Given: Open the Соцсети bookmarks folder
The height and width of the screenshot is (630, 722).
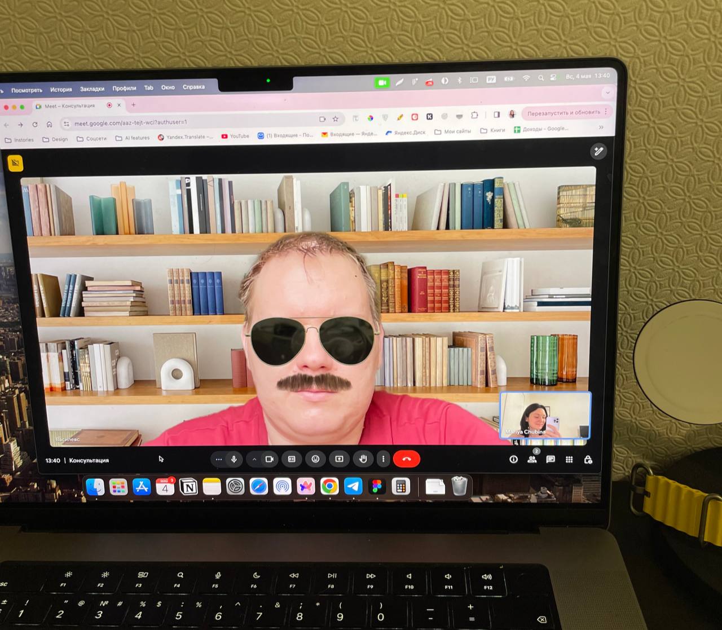Looking at the screenshot, I should coord(91,139).
